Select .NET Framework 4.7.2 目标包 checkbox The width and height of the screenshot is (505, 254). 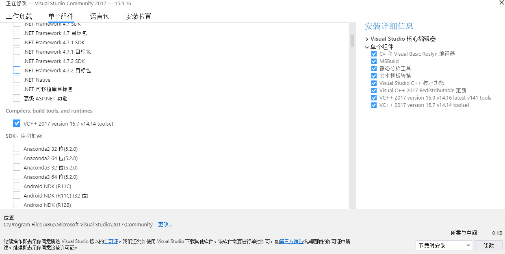[17, 70]
